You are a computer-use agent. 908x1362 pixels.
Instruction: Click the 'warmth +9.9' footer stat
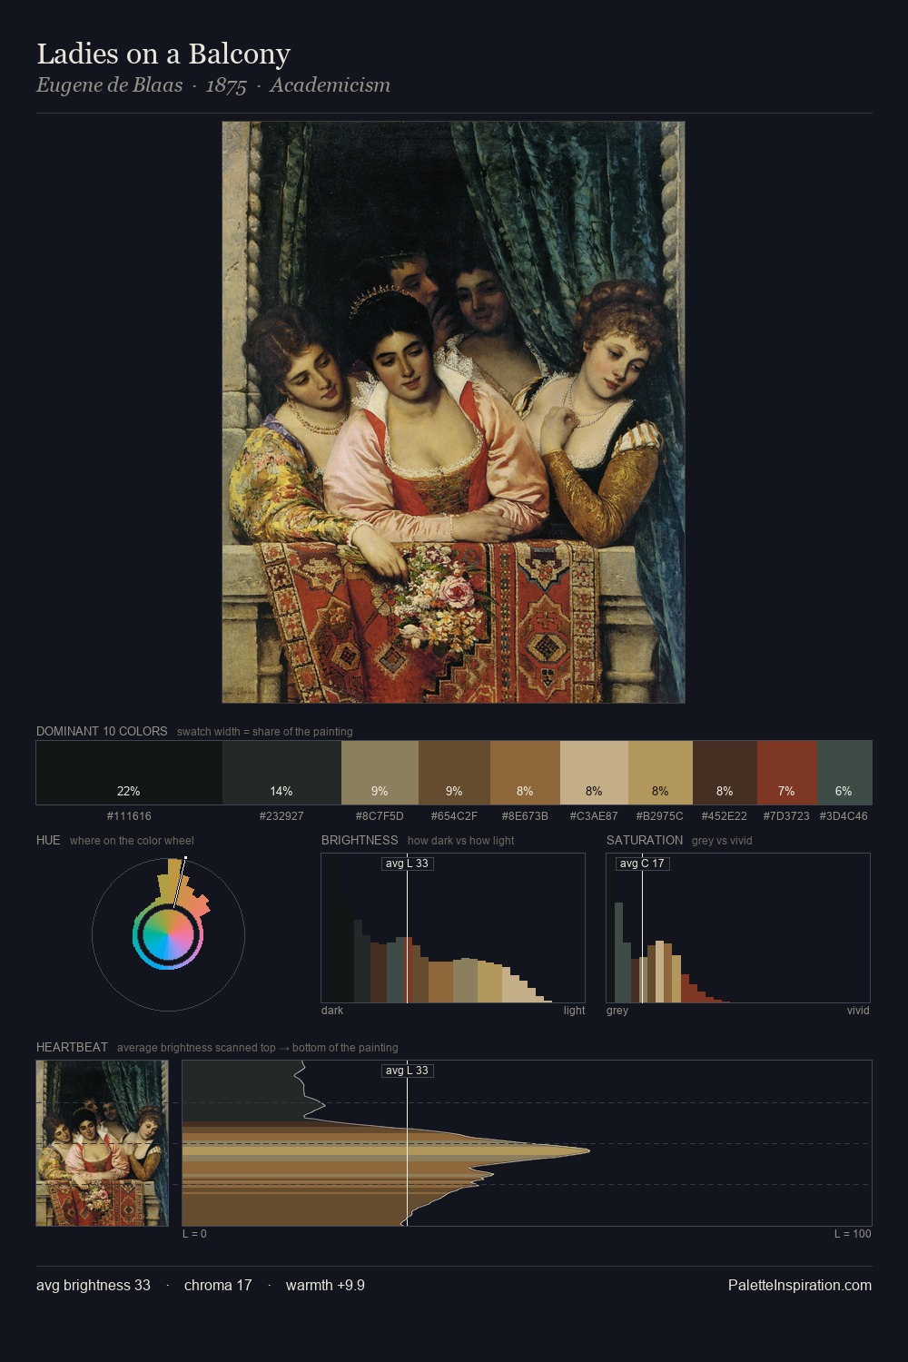click(325, 1285)
